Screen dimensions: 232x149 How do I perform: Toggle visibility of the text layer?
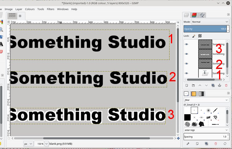point(186,73)
